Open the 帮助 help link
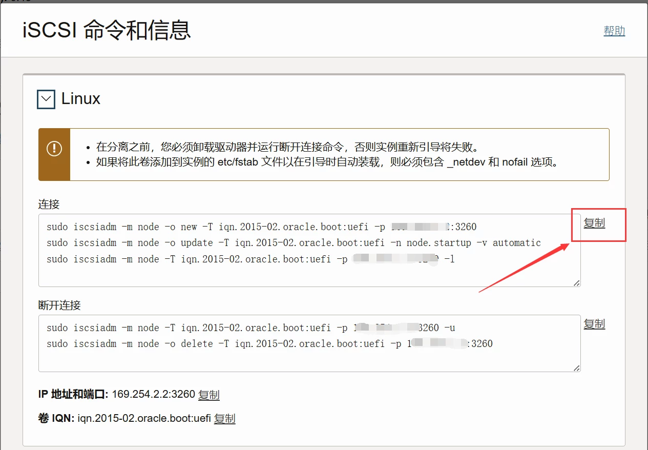The image size is (648, 450). point(614,31)
